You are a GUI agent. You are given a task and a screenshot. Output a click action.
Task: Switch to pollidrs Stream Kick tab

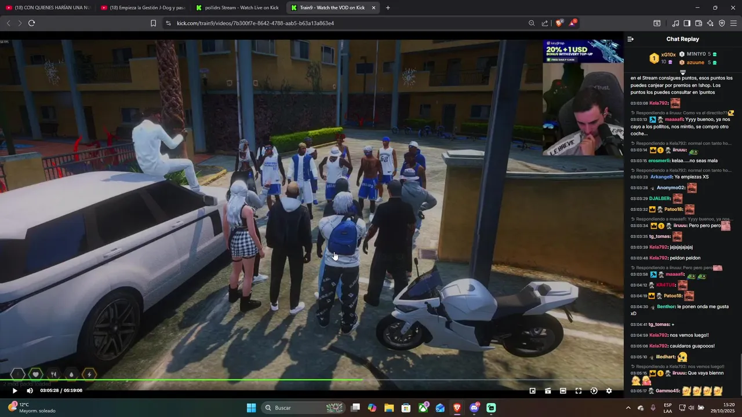click(x=238, y=8)
